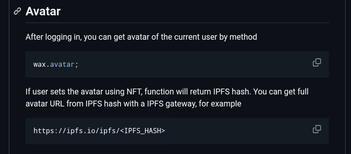The image size is (351, 154).
Task: Click the horizontal divider under Avatar heading
Action: point(177,23)
